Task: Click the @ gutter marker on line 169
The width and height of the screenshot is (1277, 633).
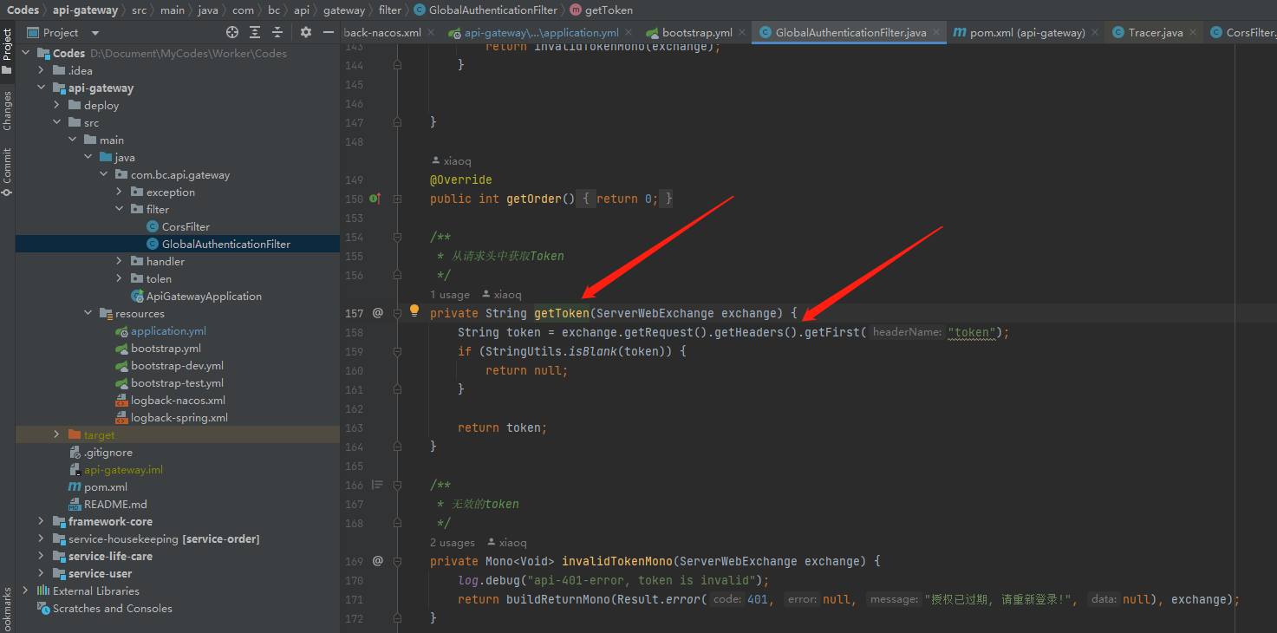Action: (377, 561)
